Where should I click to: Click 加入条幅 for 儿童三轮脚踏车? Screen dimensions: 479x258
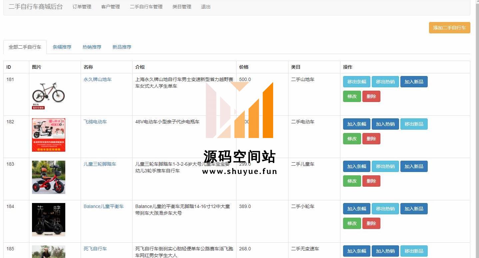point(357,166)
